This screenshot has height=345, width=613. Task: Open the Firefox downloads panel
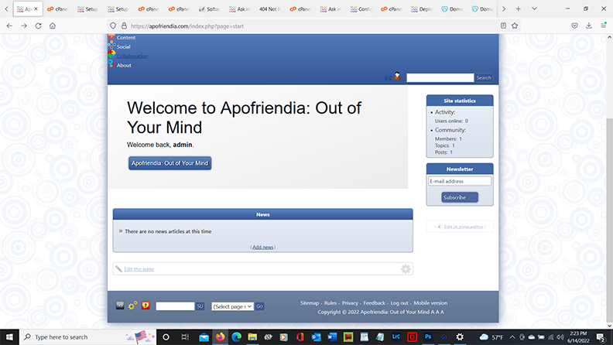tap(589, 26)
